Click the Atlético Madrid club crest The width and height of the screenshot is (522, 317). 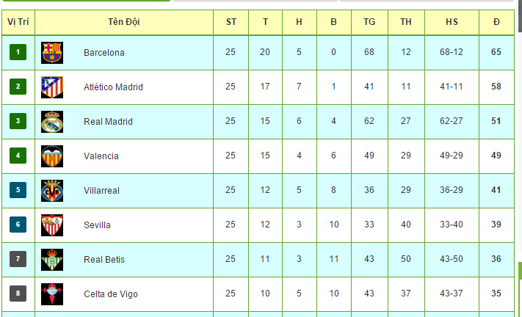pyautogui.click(x=52, y=87)
